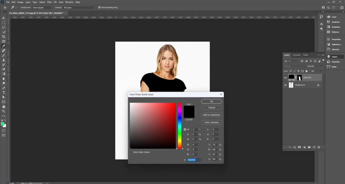This screenshot has width=345, height=184.
Task: Open the Filter menu
Action: click(50, 2)
